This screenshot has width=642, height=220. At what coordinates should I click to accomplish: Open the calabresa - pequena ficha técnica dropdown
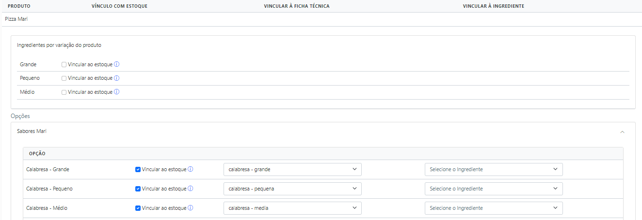click(292, 189)
